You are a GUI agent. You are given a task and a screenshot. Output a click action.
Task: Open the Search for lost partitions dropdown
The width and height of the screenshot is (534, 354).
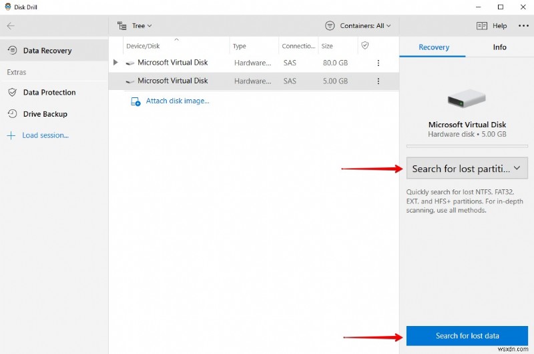pyautogui.click(x=467, y=169)
